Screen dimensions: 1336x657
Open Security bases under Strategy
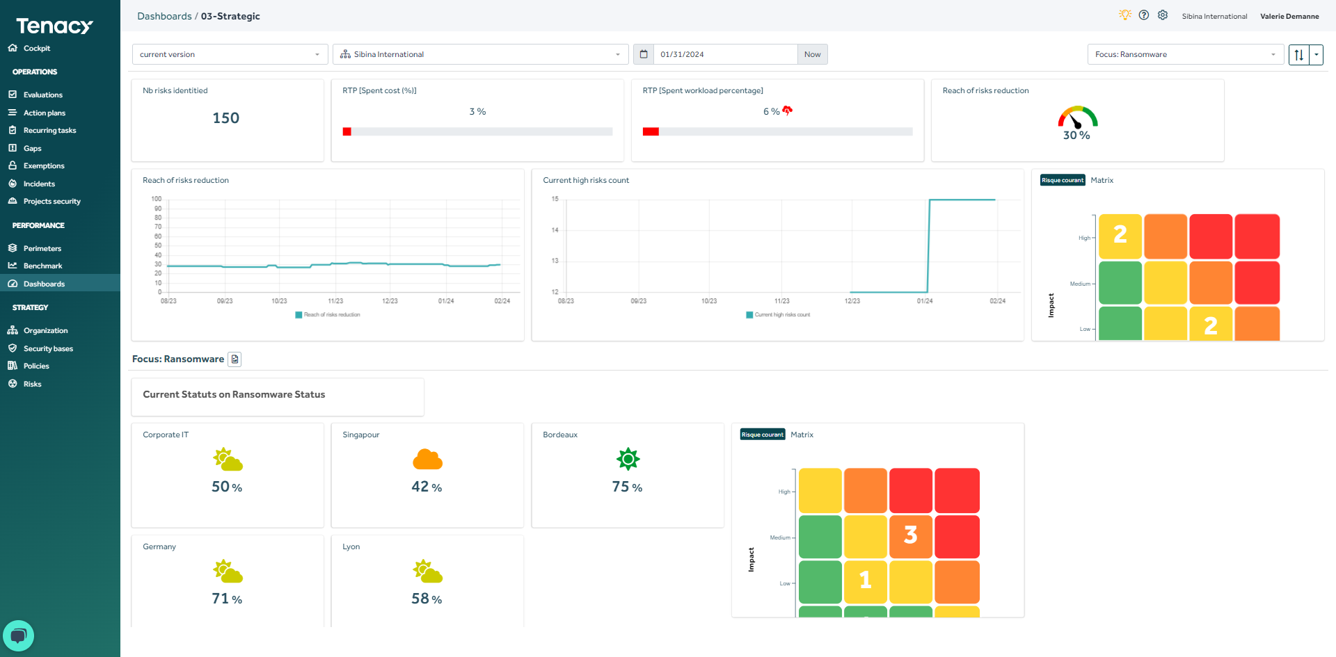[48, 348]
